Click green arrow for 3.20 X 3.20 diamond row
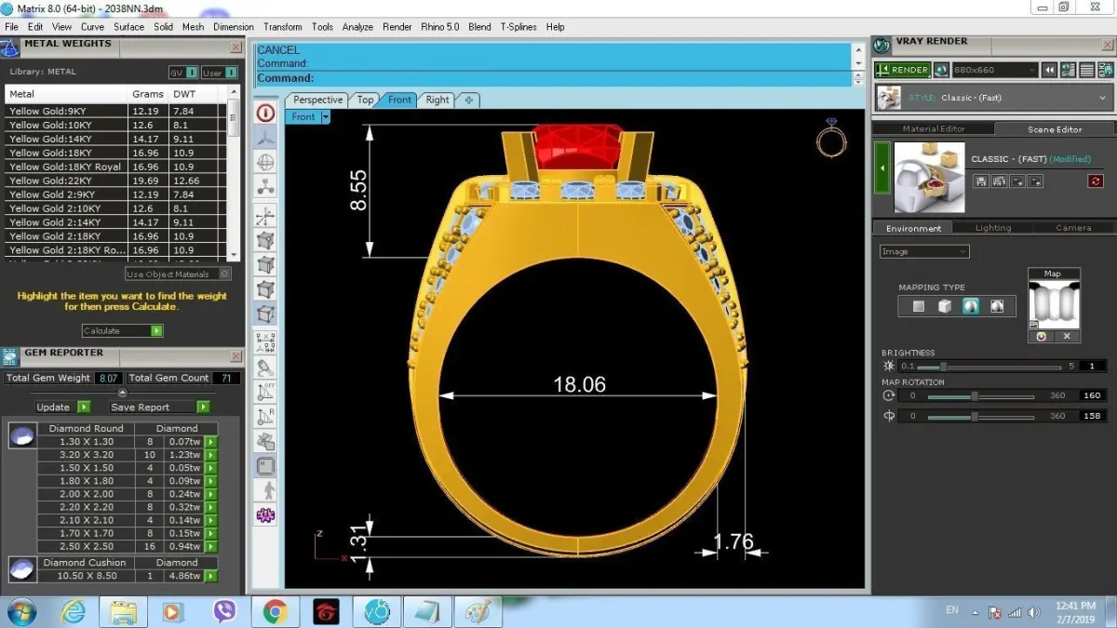Screen dimensions: 1117x628 210,455
